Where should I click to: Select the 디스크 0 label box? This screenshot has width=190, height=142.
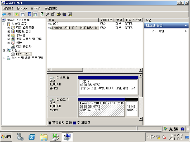[63, 85]
